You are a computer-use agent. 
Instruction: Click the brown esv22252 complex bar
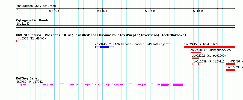[195, 58]
